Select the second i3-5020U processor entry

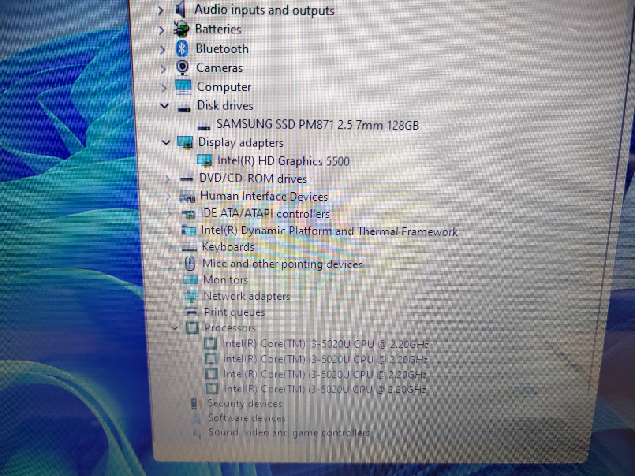click(325, 359)
